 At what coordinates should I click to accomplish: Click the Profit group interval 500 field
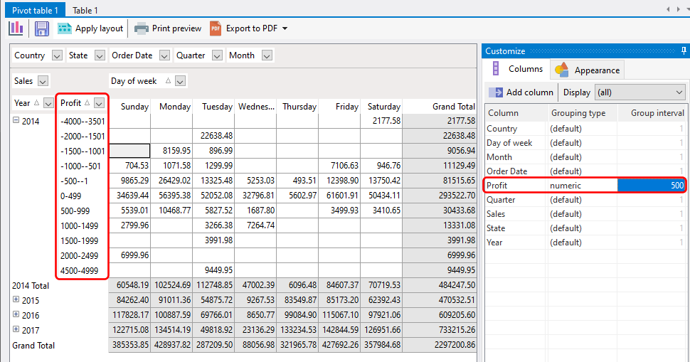coord(652,186)
